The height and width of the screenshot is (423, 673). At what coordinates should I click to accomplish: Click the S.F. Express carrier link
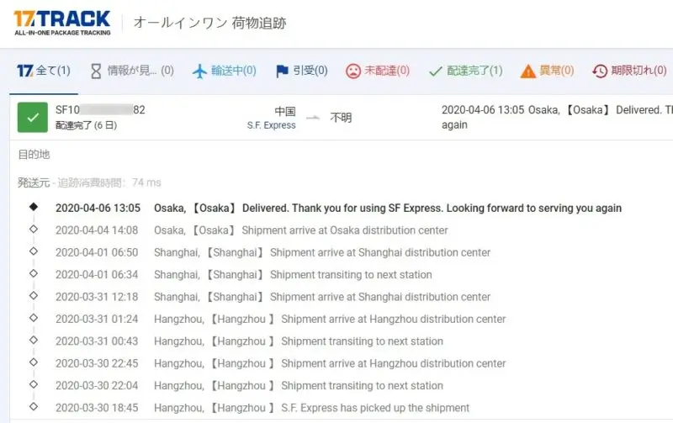[x=271, y=125]
